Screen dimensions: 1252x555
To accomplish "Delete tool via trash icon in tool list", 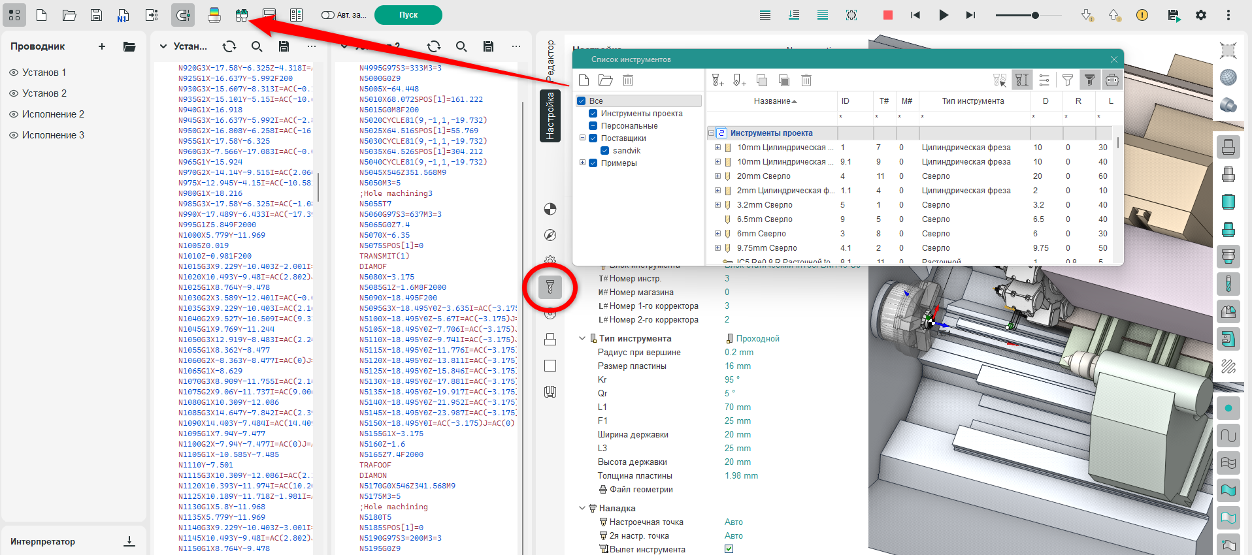I will pos(806,80).
